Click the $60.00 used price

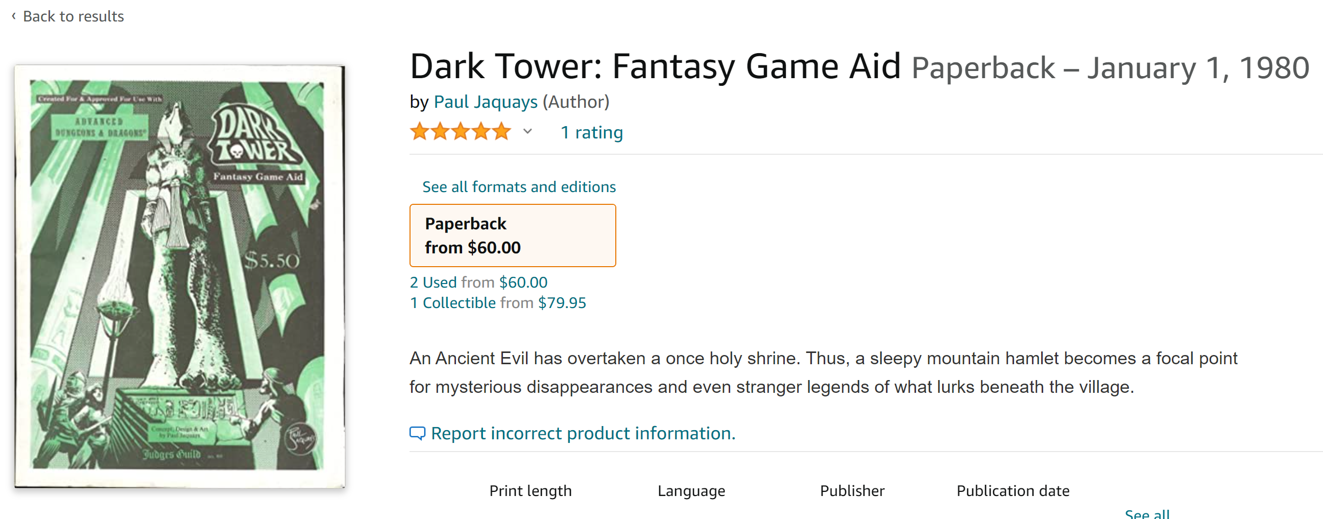(x=523, y=282)
